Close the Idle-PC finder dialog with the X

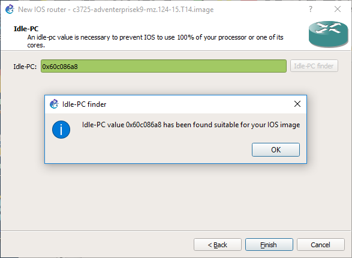297,104
